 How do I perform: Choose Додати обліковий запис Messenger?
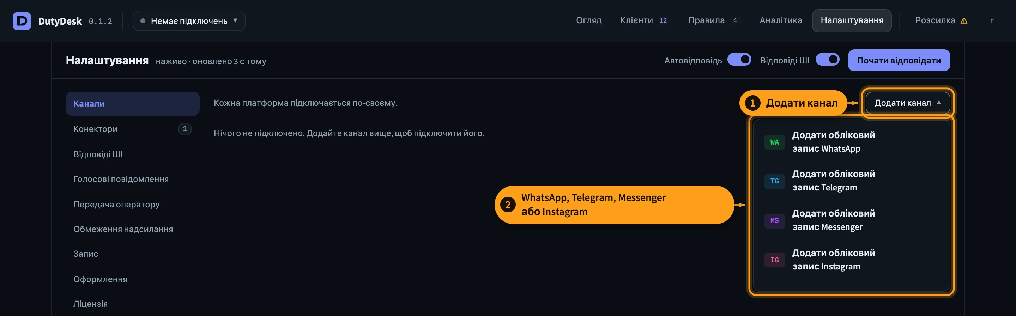(851, 220)
